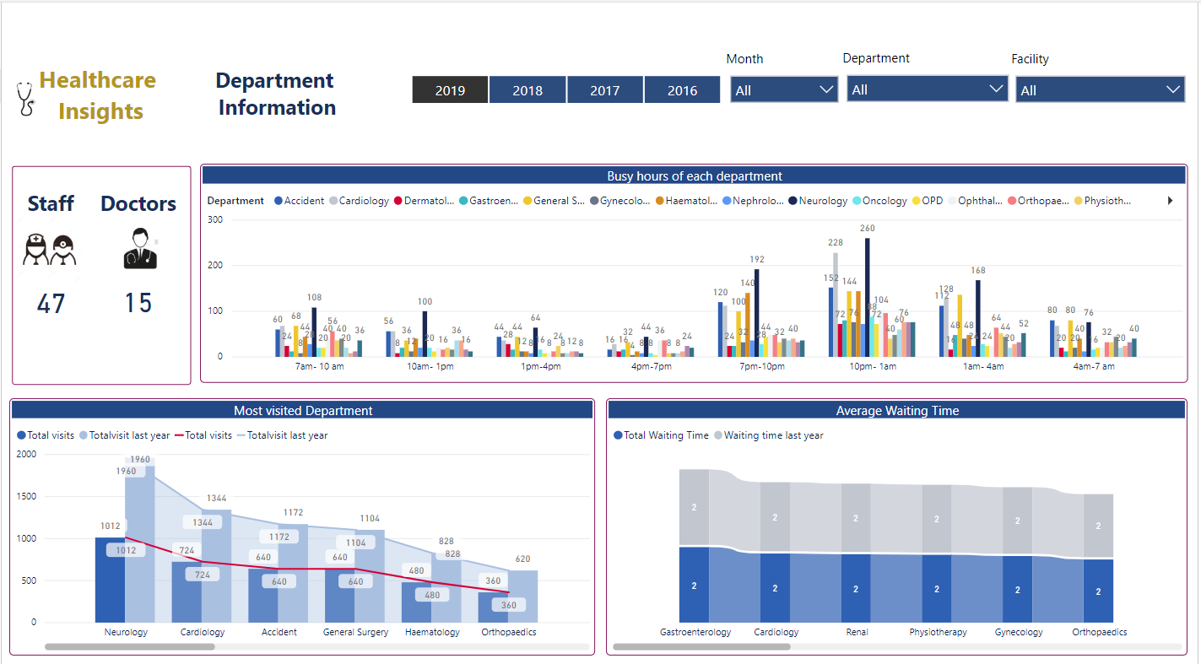Screen dimensions: 1201x664
Task: Click the General Surgery axis label
Action: [x=356, y=632]
